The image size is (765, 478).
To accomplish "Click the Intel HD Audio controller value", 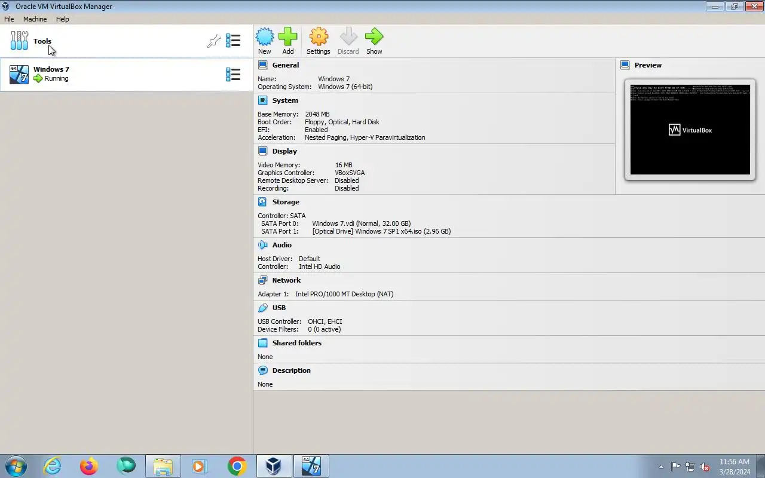I will [320, 266].
